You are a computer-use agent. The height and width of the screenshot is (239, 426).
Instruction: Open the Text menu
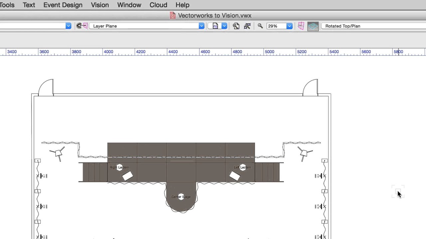click(x=29, y=5)
